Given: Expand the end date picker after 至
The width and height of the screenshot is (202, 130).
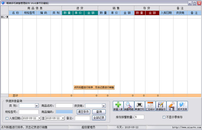Looking at the screenshot, I should (x=63, y=118).
